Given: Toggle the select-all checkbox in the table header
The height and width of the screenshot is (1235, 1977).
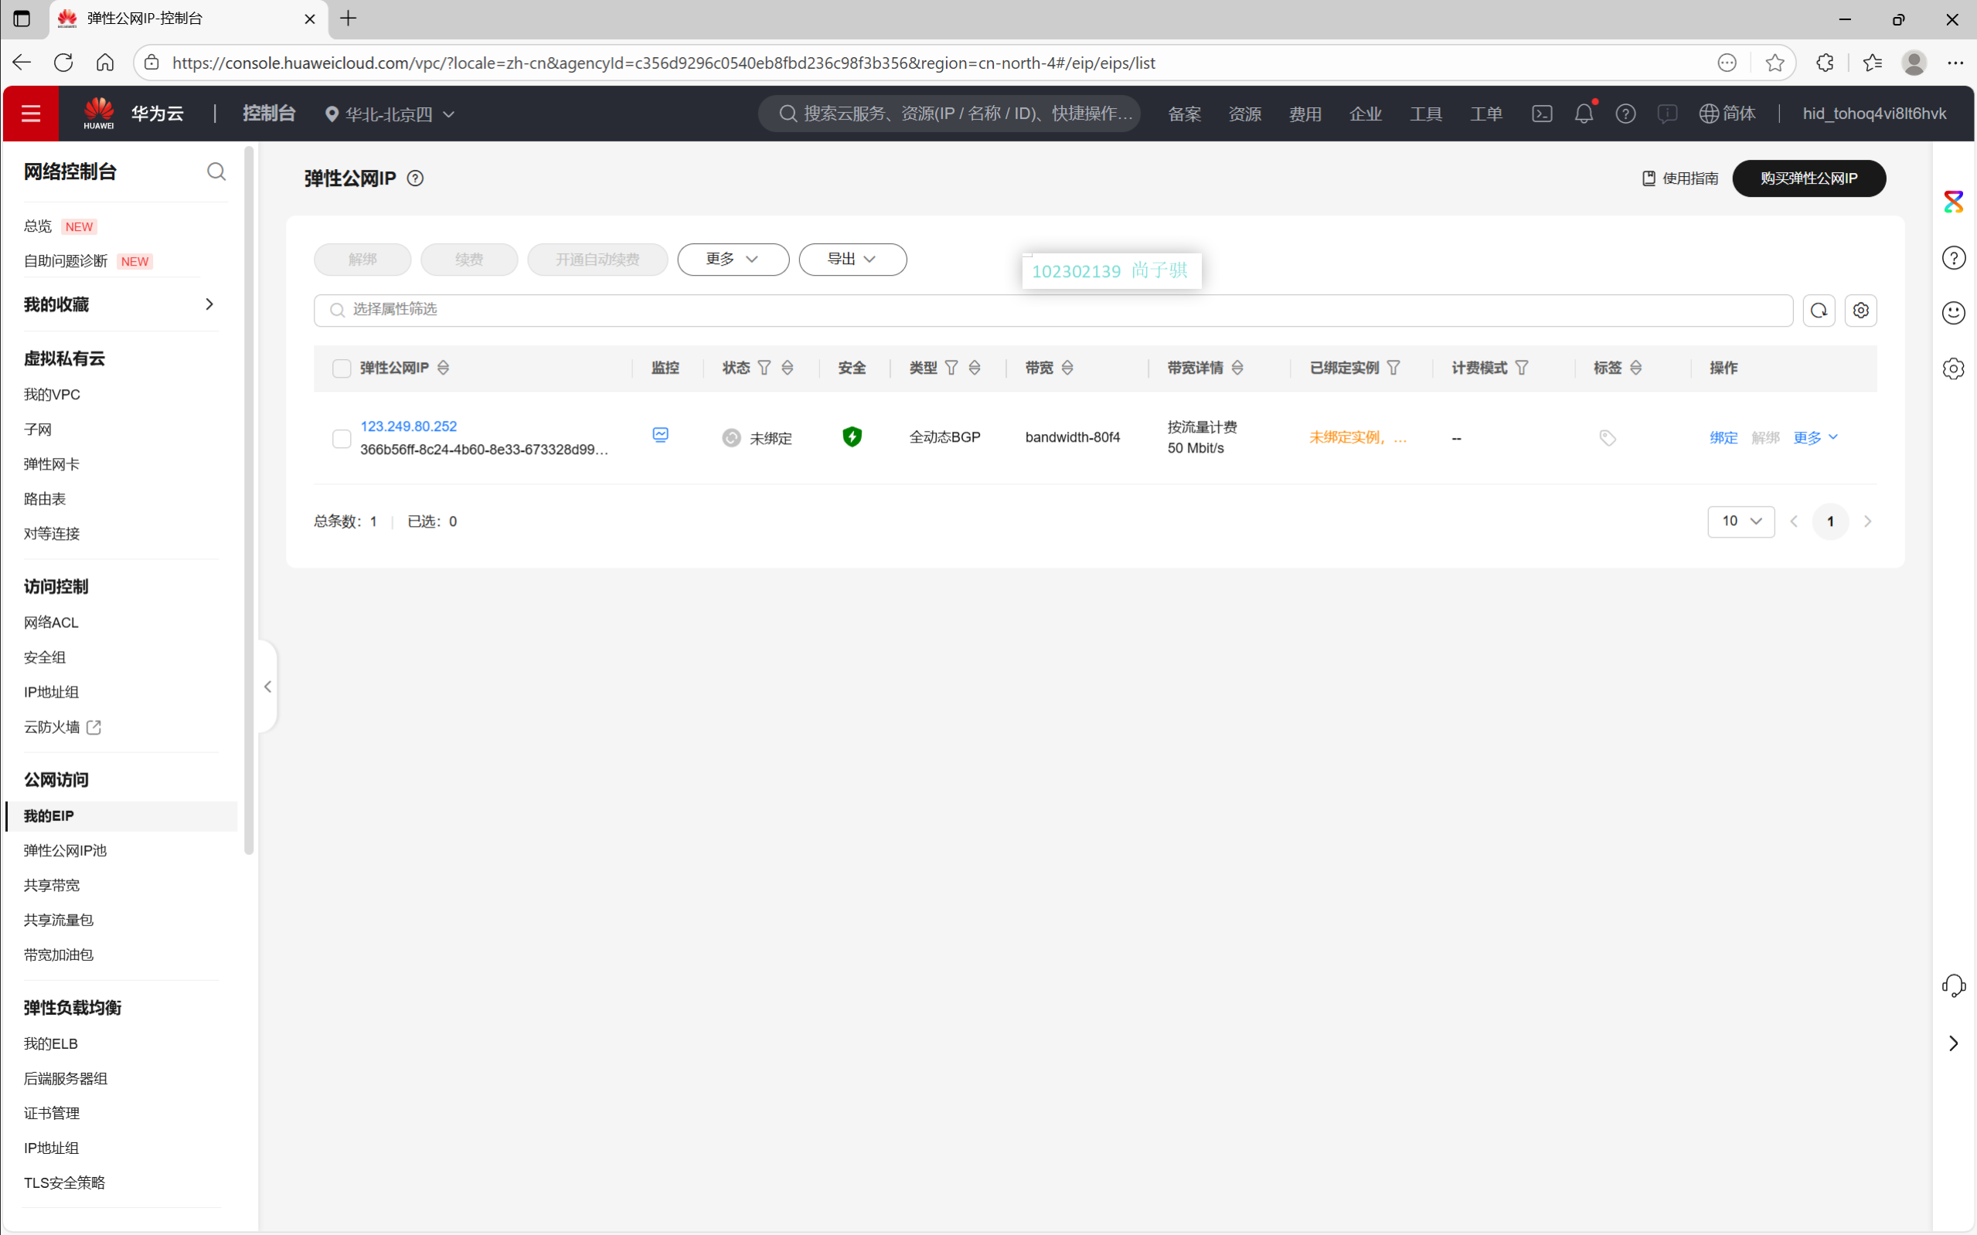Looking at the screenshot, I should coord(342,368).
